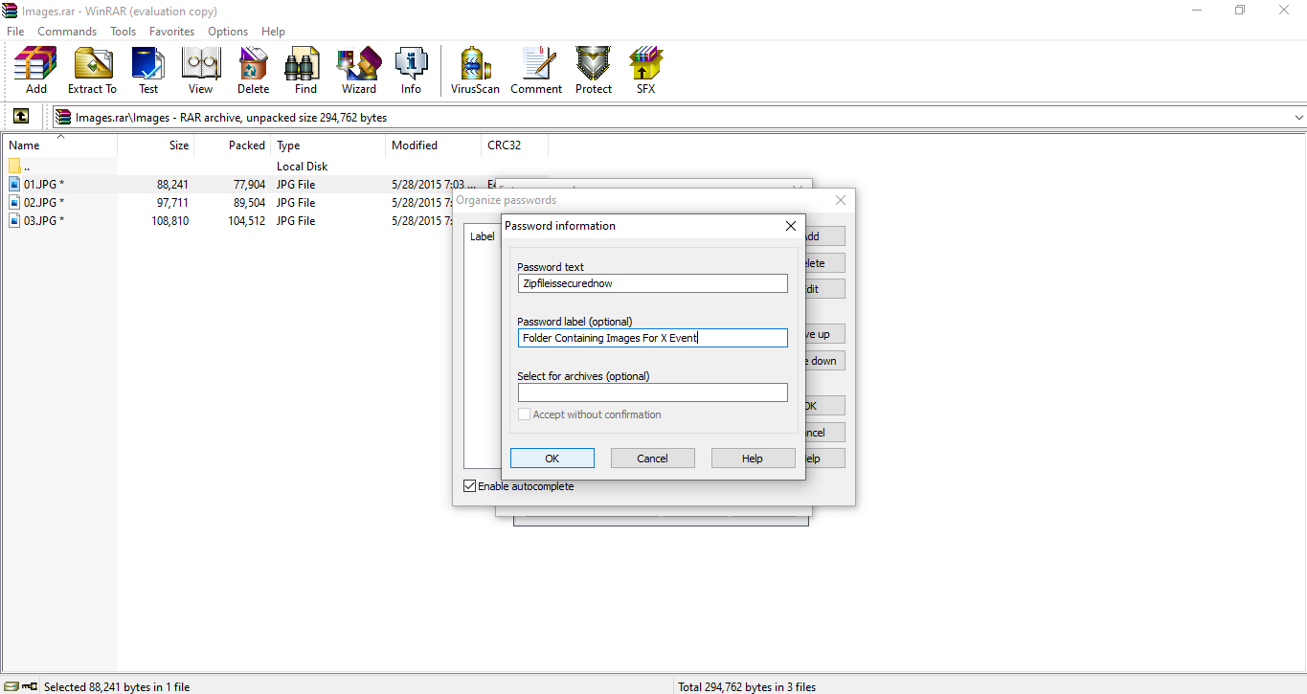The width and height of the screenshot is (1307, 694).
Task: Click the 01.JPG file icon
Action: (14, 184)
